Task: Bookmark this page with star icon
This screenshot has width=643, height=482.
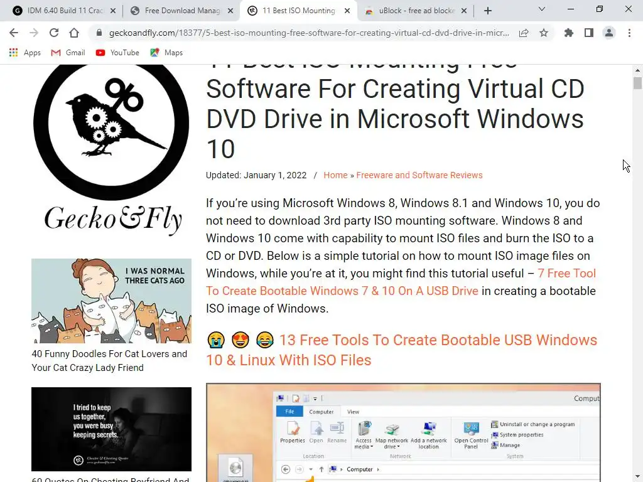Action: (544, 33)
